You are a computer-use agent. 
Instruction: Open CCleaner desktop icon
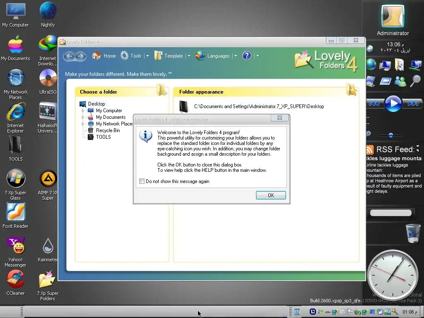coord(15,282)
